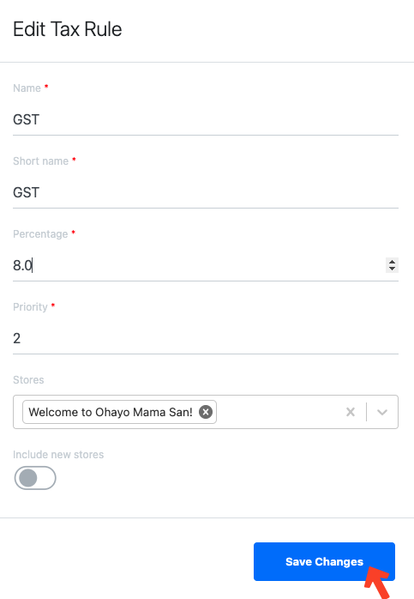The height and width of the screenshot is (599, 414).
Task: Toggle the Include new stores switch
Action: click(x=35, y=478)
